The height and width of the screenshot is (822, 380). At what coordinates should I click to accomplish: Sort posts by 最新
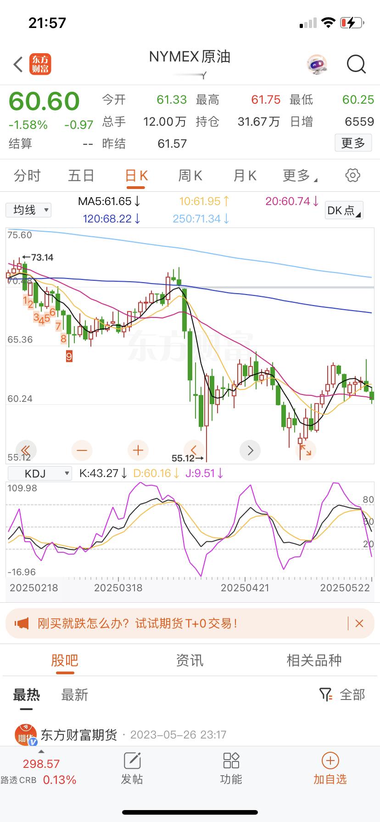(74, 695)
